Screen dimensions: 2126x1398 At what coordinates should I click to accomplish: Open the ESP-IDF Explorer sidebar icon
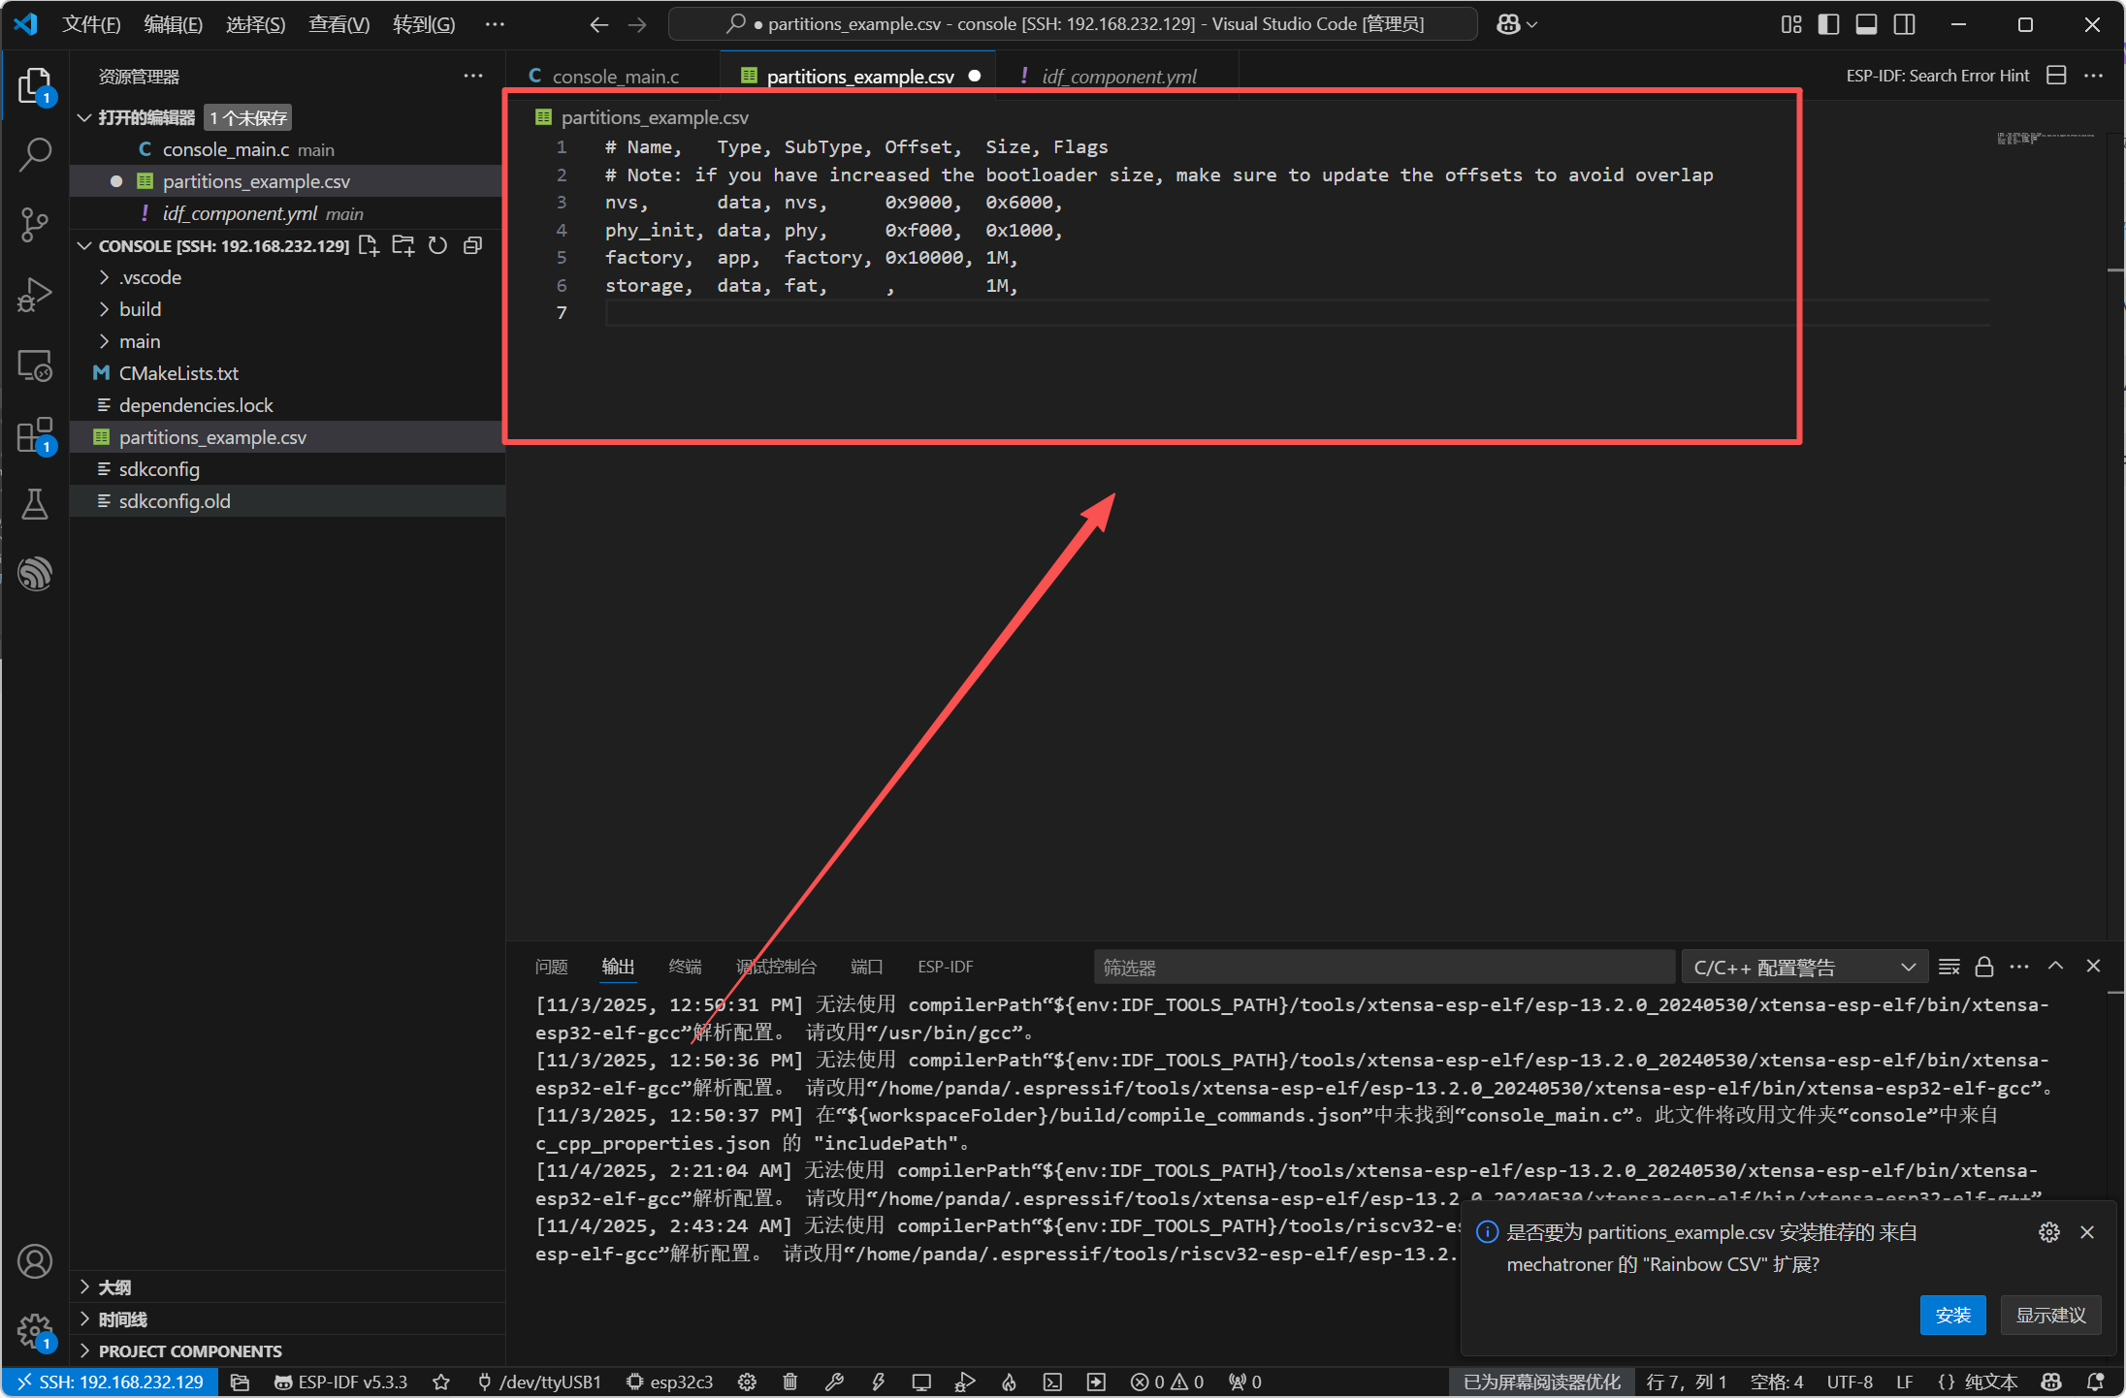click(x=35, y=574)
